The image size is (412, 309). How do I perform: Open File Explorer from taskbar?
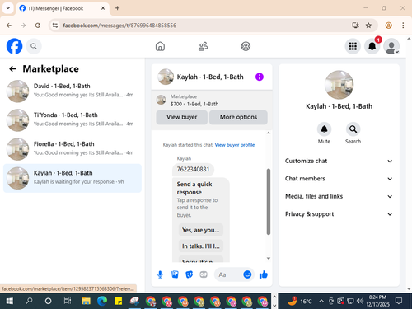[86, 301]
